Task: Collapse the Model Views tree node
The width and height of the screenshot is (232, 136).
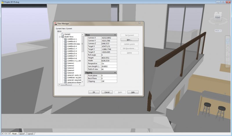Action: (60, 37)
